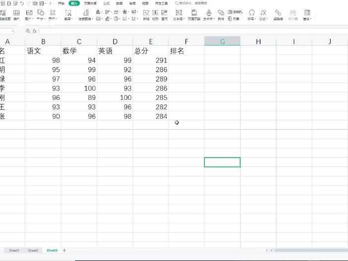Screen dimensions: 348x261
Task: Select the Sheet3 tab
Action: [52, 251]
